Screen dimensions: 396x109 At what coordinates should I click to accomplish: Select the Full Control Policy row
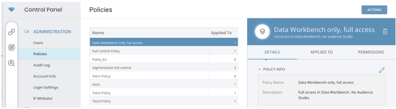[x=106, y=51]
